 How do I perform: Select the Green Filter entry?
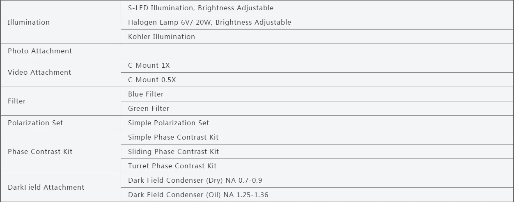[x=149, y=108]
